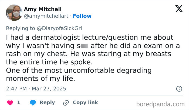Image resolution: width=189 pixels, height=110 pixels.
Task: Click the Amy Mitchell display name
Action: (x=43, y=9)
